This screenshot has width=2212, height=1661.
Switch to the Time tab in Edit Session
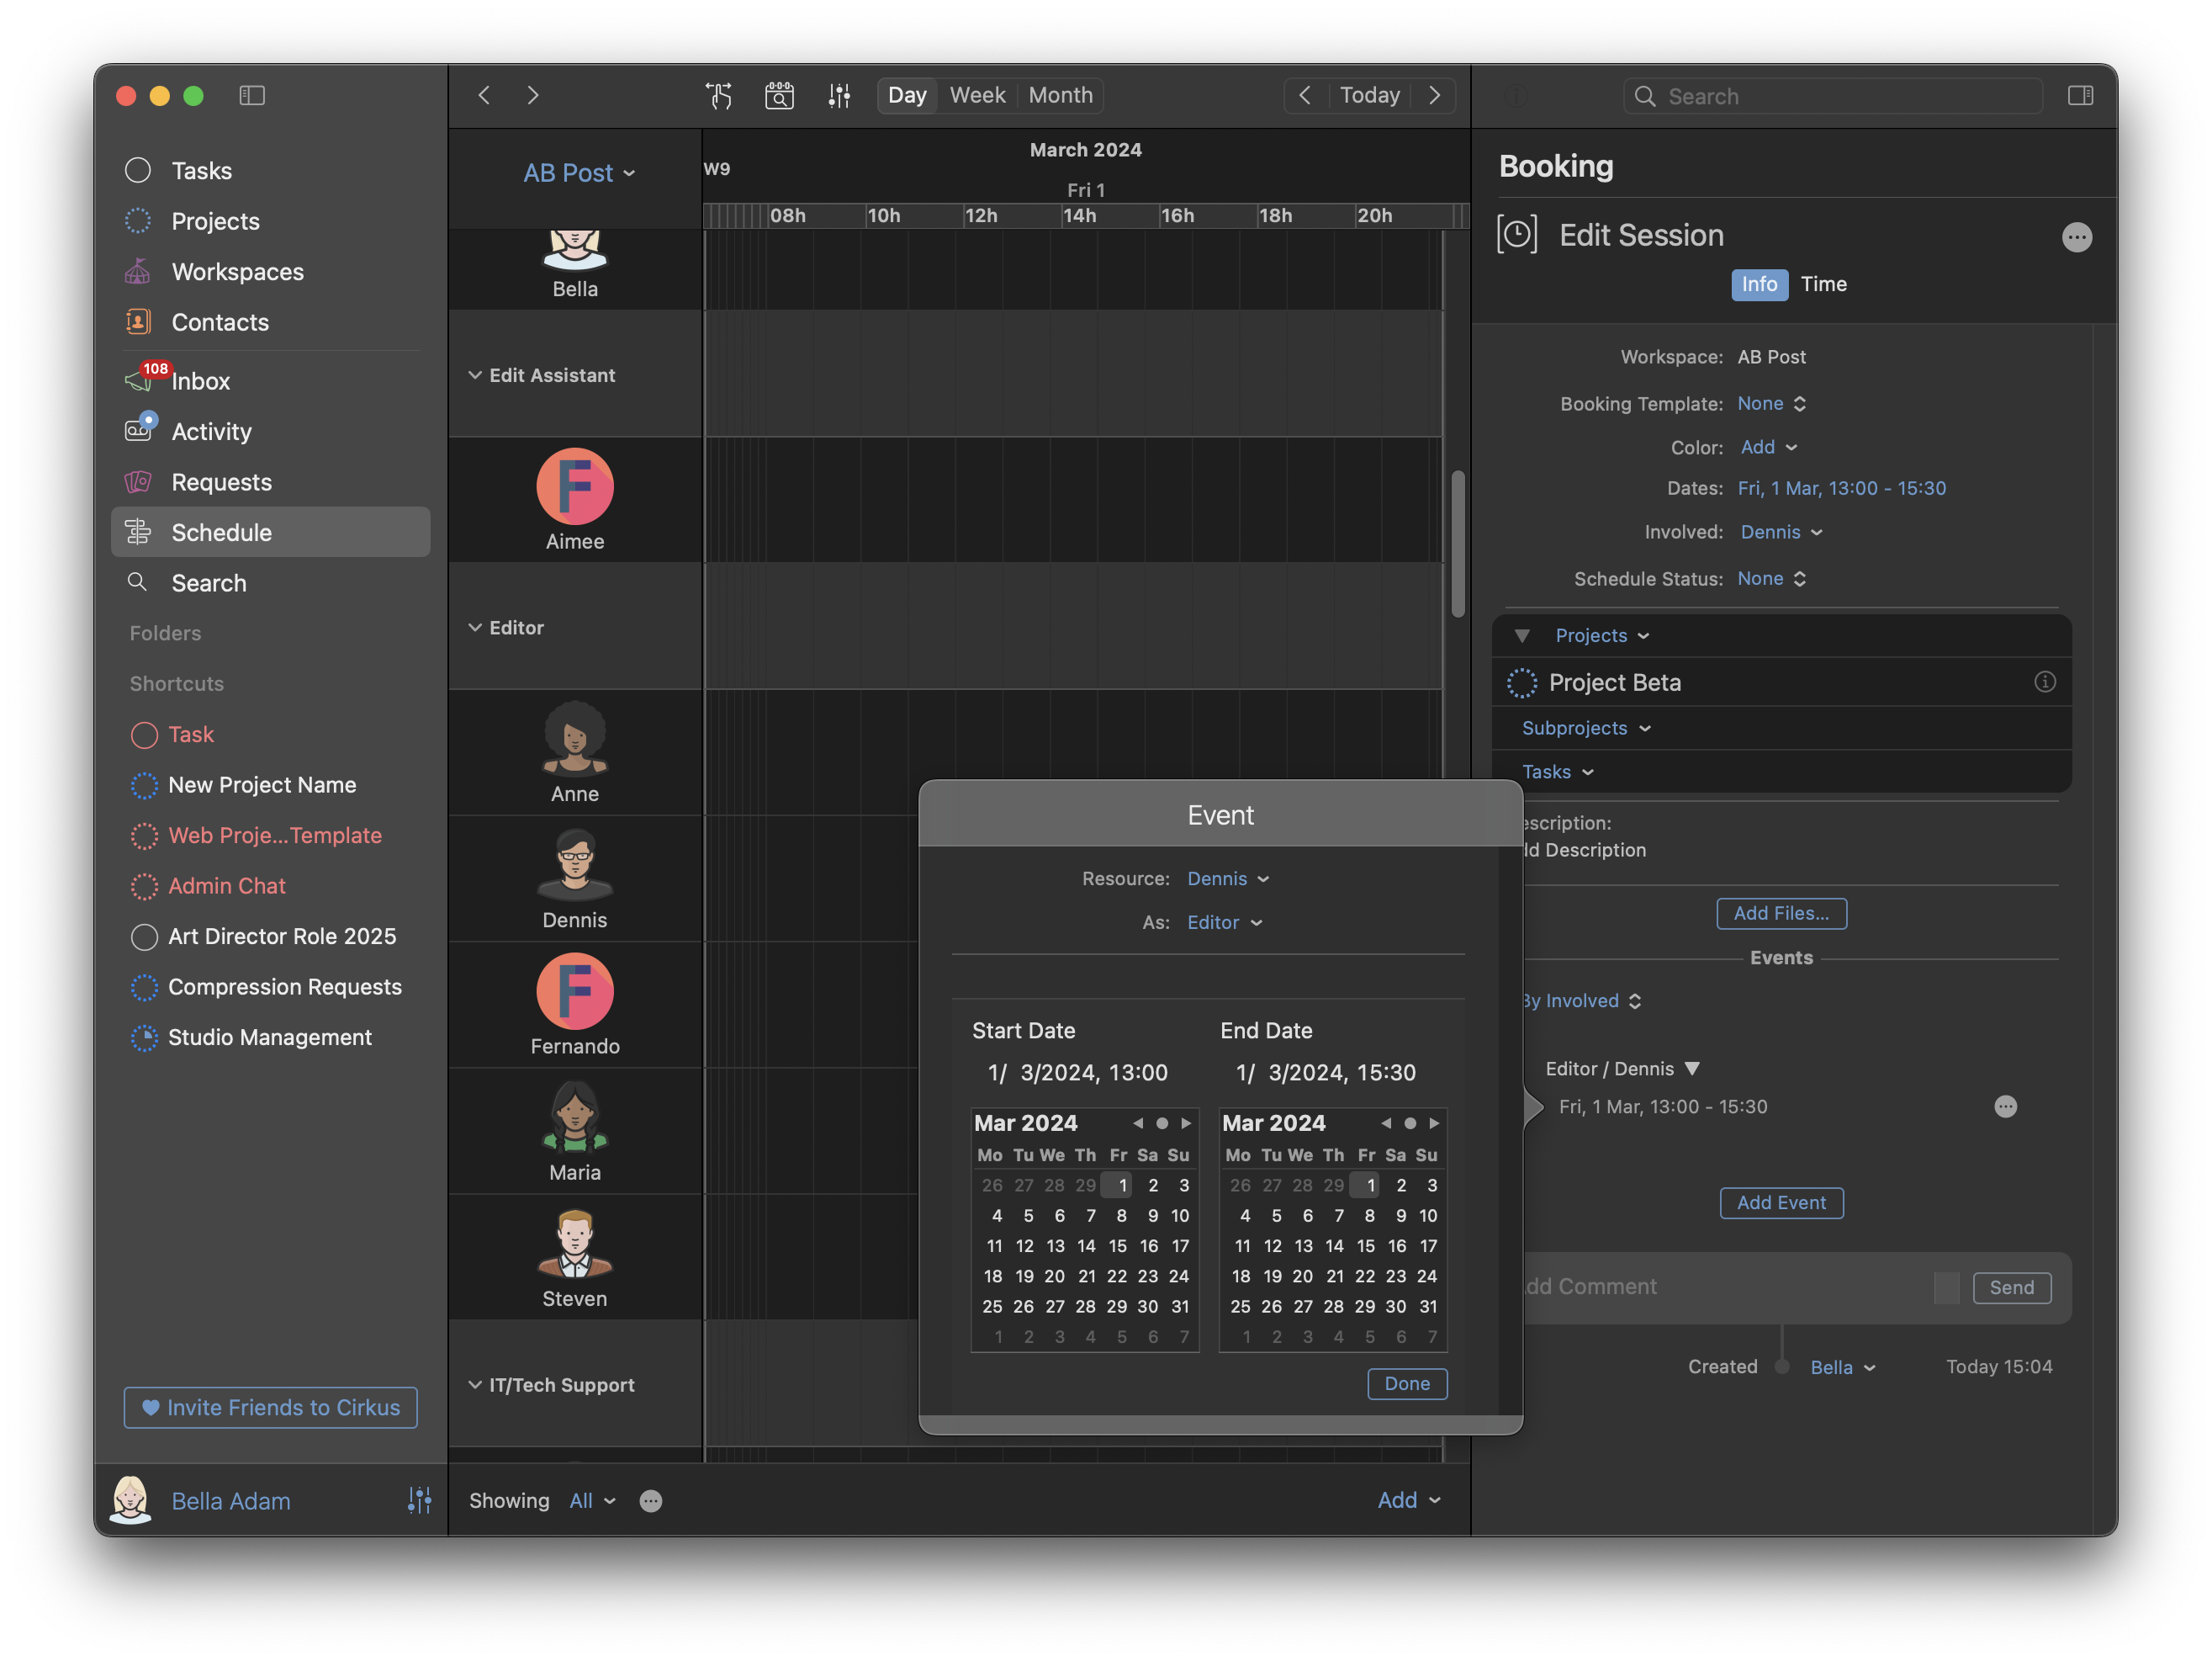(x=1823, y=284)
